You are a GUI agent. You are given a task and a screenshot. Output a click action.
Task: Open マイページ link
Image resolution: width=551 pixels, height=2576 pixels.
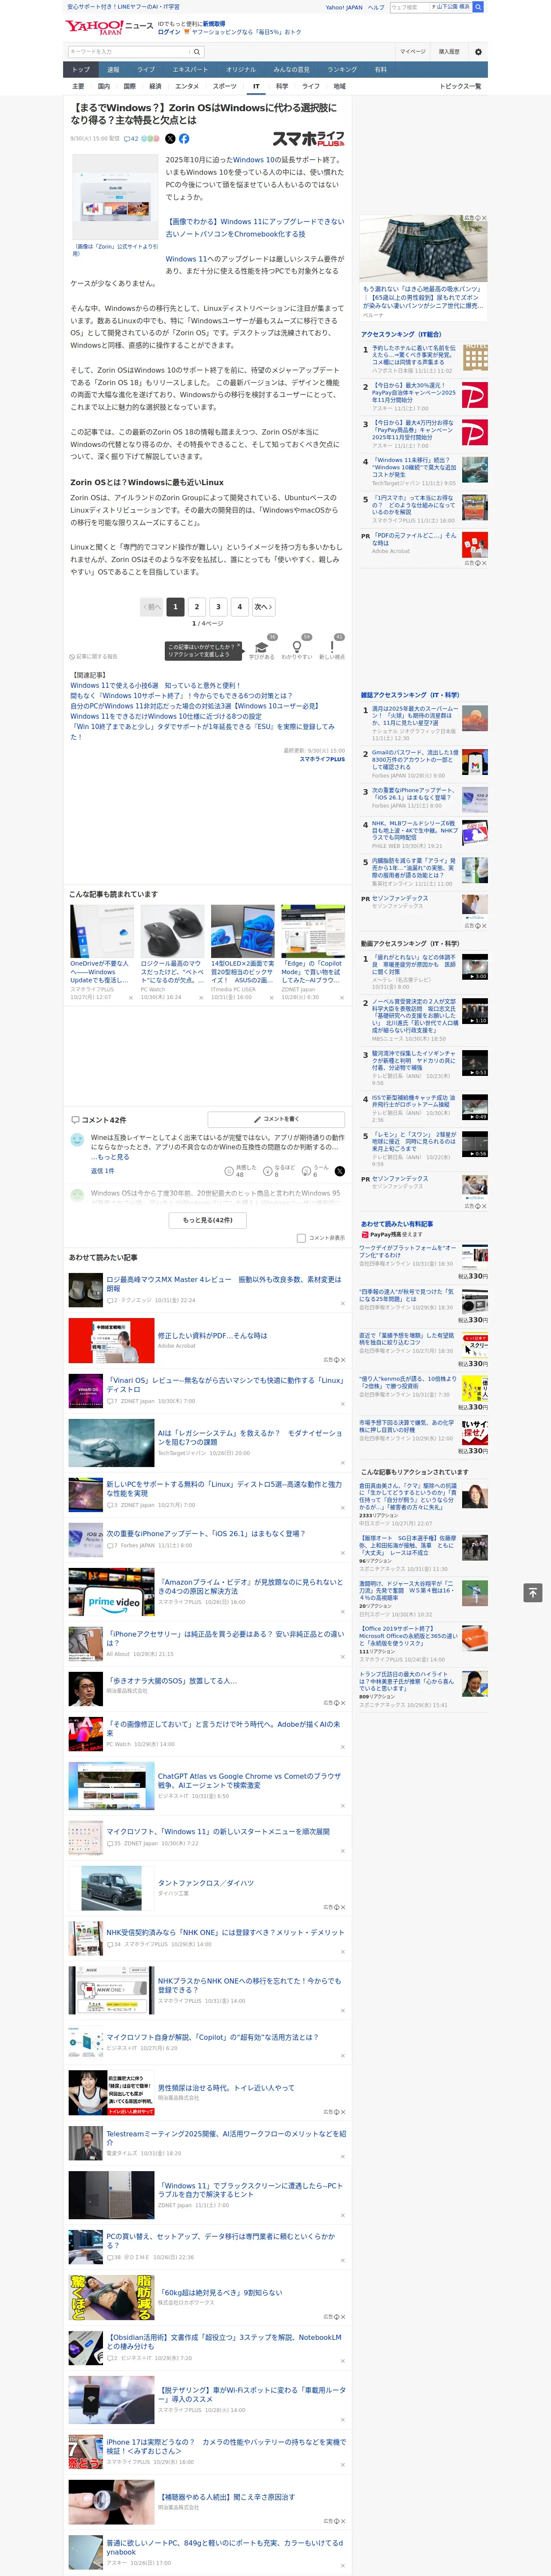point(412,52)
